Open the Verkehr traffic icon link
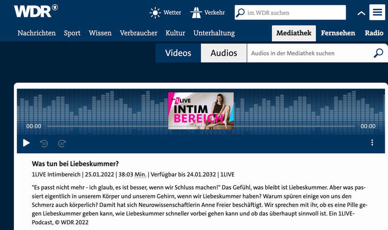The width and height of the screenshot is (388, 230). coord(196,13)
